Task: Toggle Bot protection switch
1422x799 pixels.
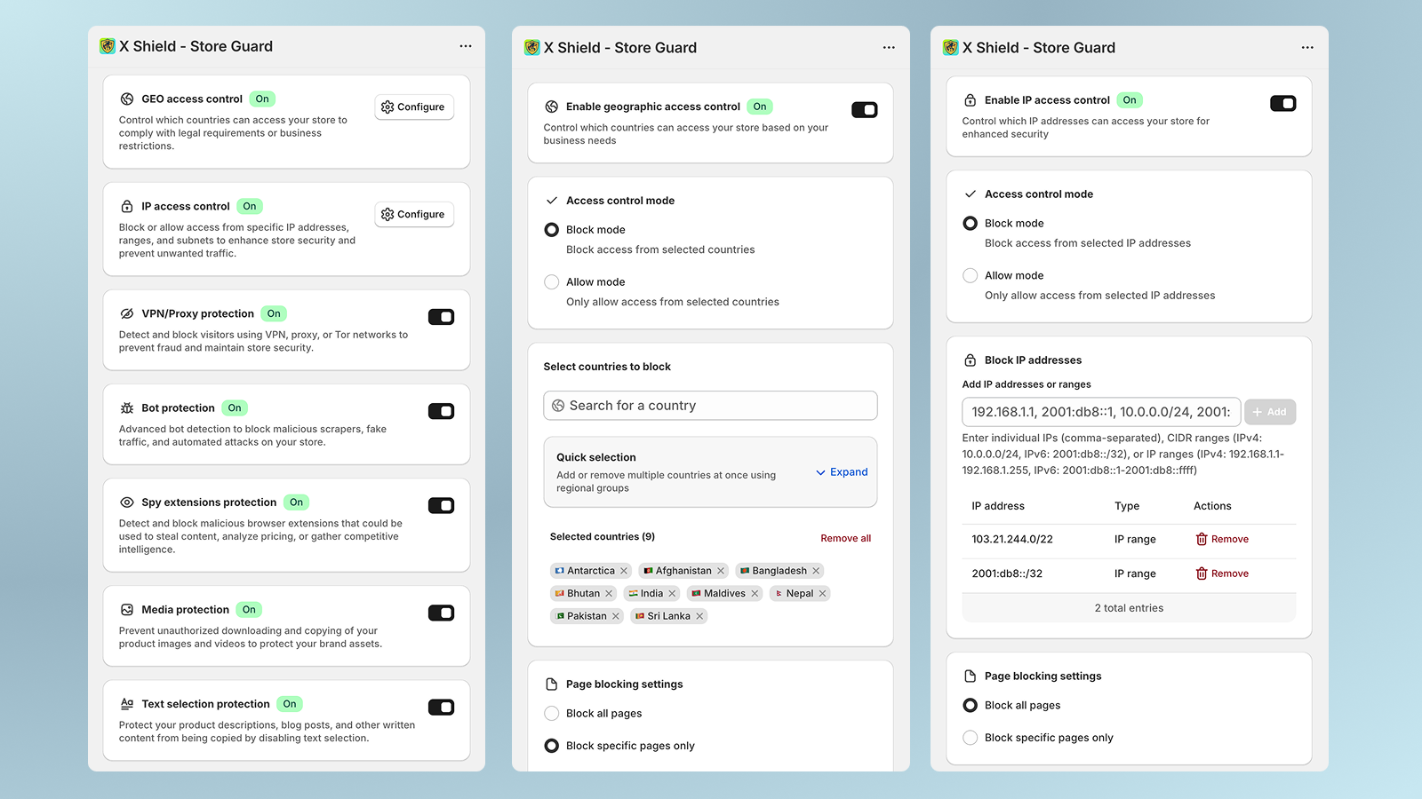Action: [441, 411]
